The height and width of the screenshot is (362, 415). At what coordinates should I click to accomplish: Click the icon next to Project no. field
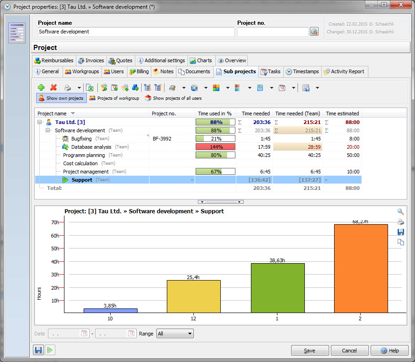click(x=314, y=32)
